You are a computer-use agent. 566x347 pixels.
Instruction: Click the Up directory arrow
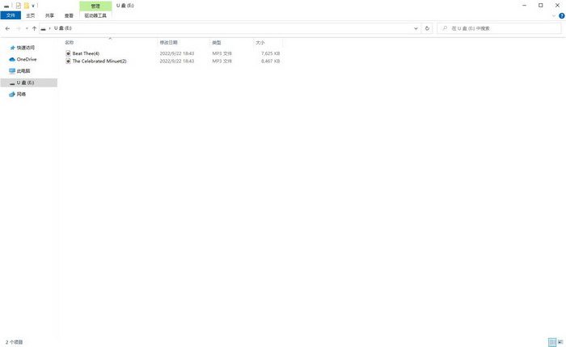(34, 28)
